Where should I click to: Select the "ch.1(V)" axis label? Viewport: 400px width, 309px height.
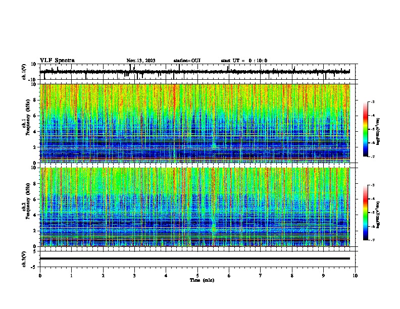point(24,72)
